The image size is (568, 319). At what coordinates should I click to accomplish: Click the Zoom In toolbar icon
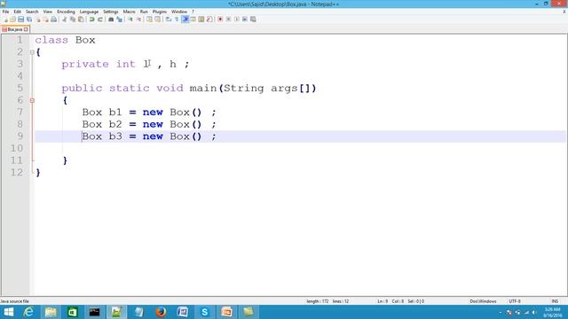click(x=130, y=19)
